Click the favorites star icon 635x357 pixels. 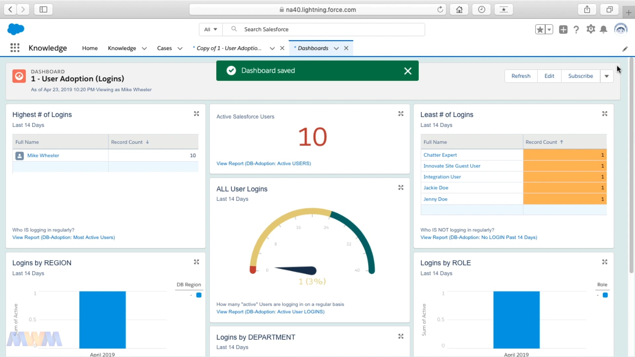coord(540,29)
